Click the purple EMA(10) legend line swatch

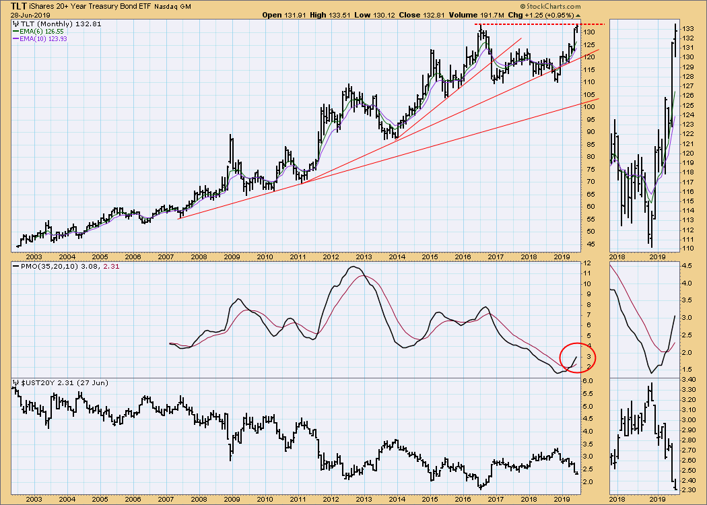pos(15,39)
